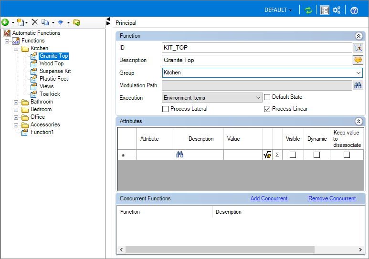Collapse the Function section chevron
This screenshot has width=369, height=259.
click(x=358, y=36)
